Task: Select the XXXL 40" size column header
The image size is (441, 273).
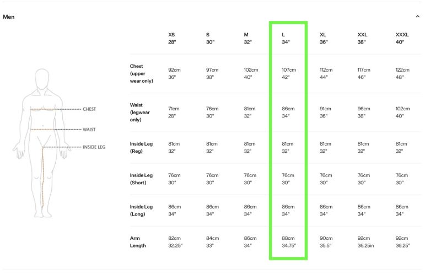Action: 402,39
